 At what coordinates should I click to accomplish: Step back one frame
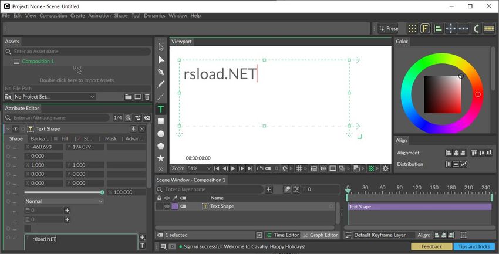[x=225, y=168]
